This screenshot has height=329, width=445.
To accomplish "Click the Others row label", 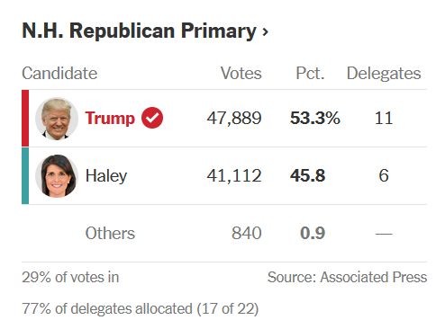I will click(x=110, y=233).
